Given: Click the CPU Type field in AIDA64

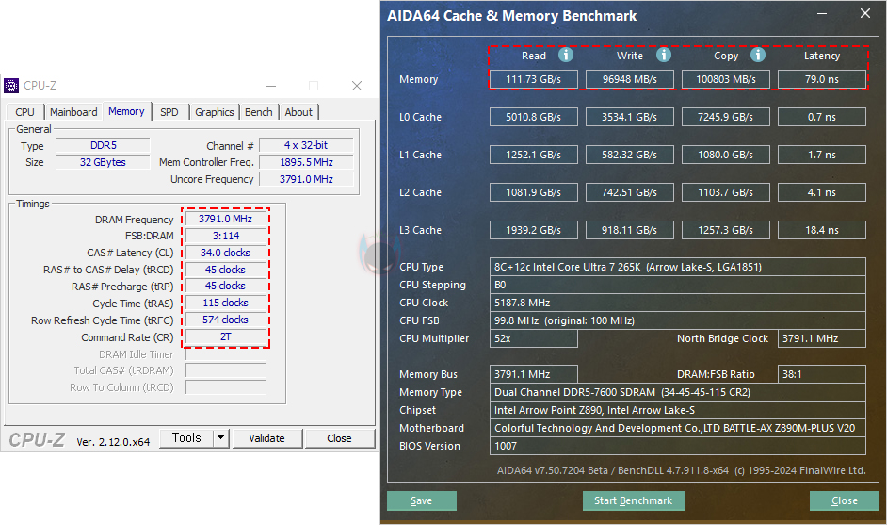Looking at the screenshot, I should point(678,267).
